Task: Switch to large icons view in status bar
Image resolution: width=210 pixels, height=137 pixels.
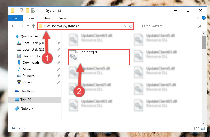Action: [x=203, y=129]
